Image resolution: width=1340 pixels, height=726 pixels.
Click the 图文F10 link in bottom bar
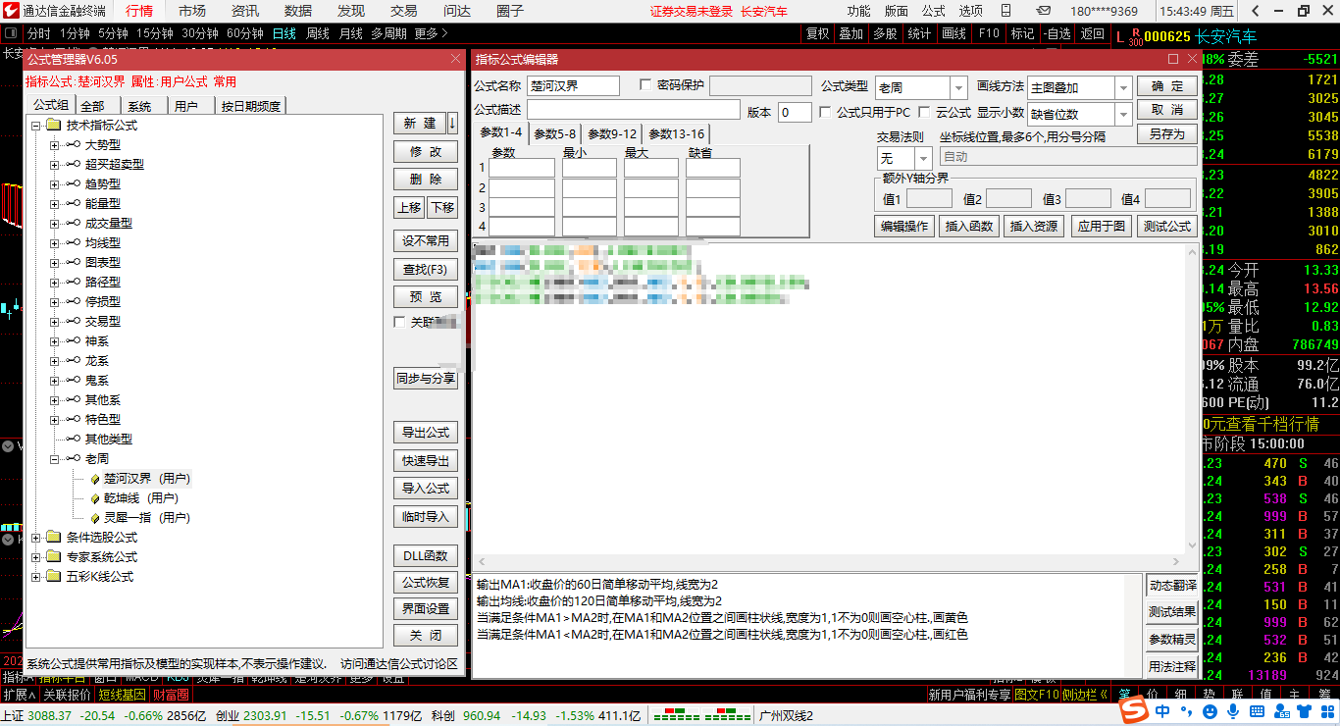pyautogui.click(x=1037, y=695)
